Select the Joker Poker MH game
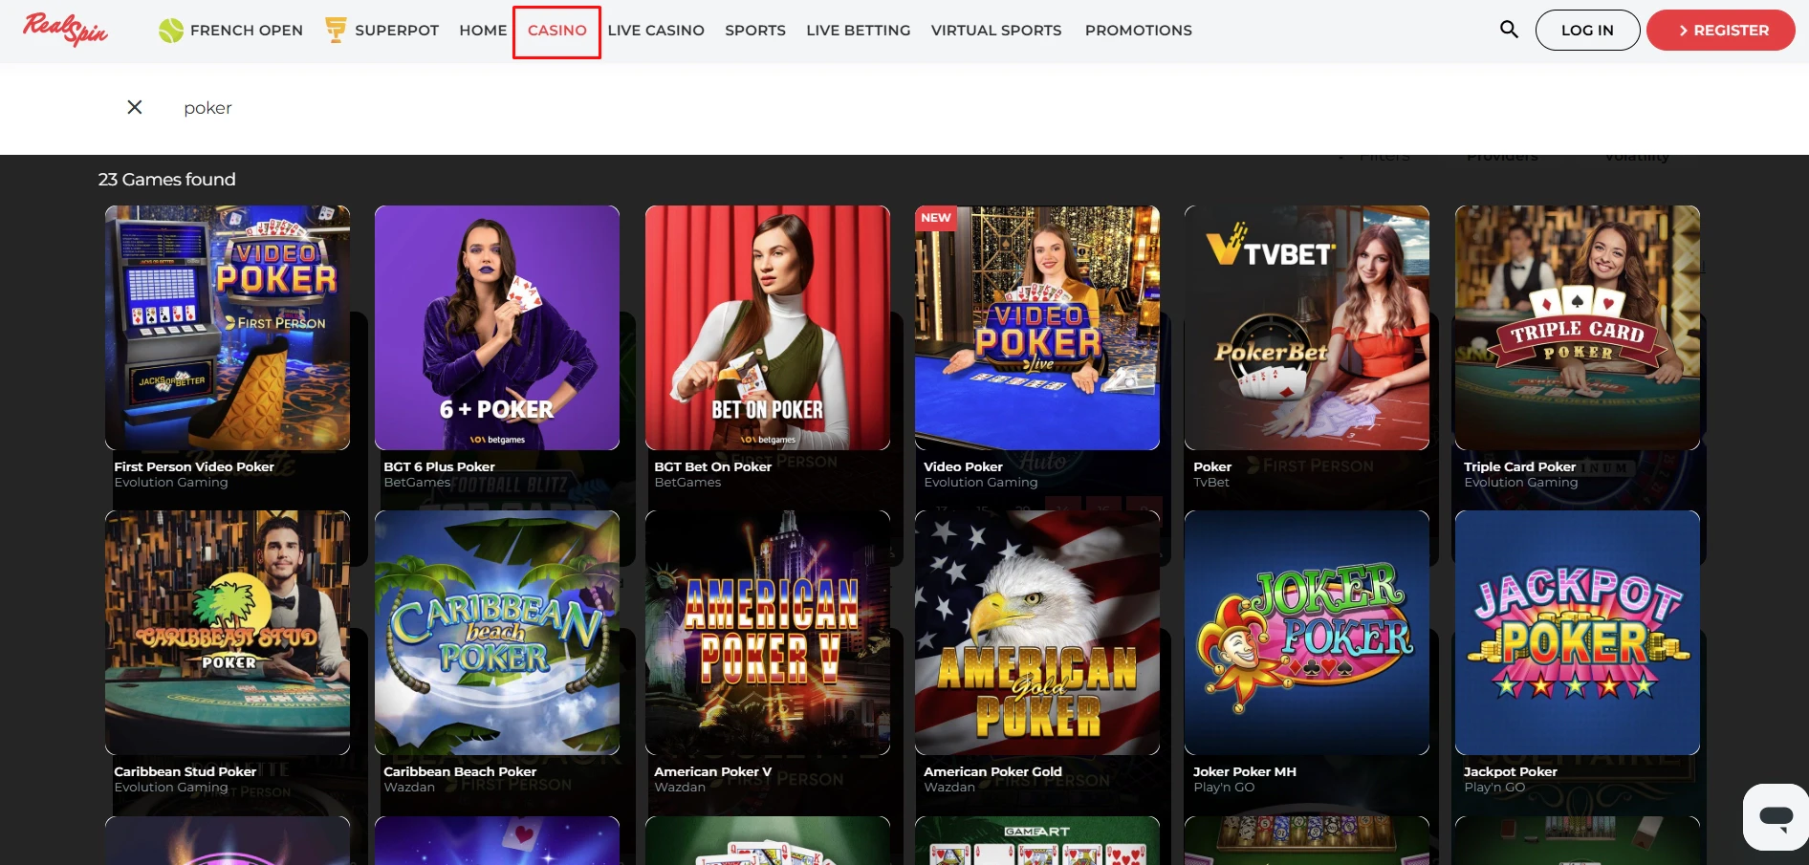Screen dimensions: 1809x865 click(x=1306, y=633)
